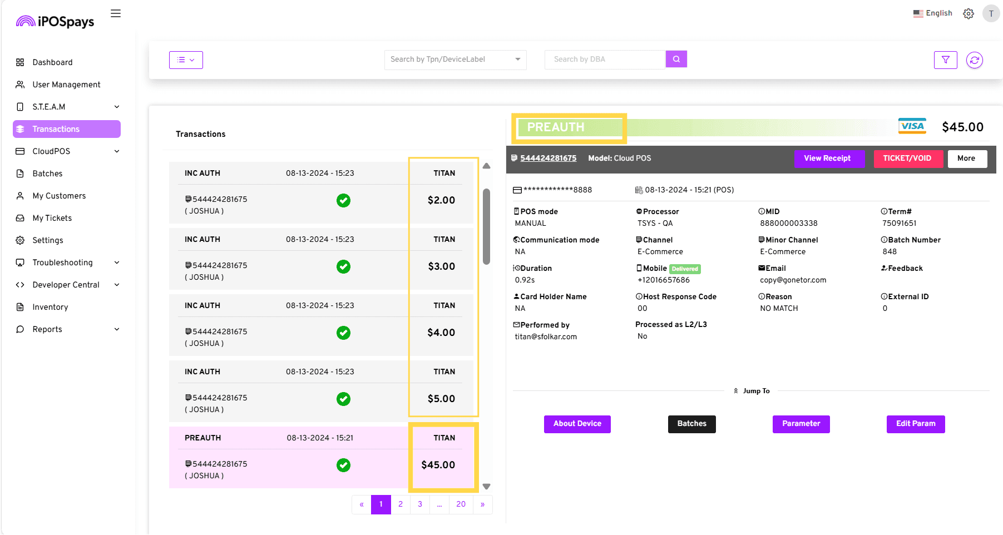Click the green checkmark on the $4.00 transaction

click(344, 333)
